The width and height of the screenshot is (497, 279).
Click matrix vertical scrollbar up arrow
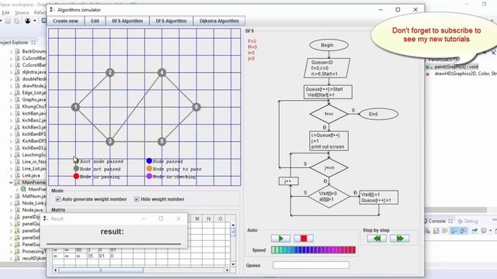point(233,225)
